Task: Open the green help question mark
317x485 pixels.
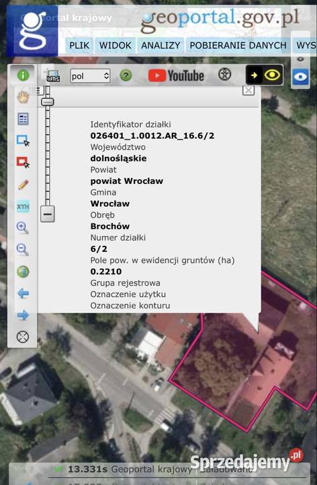Action: click(126, 75)
